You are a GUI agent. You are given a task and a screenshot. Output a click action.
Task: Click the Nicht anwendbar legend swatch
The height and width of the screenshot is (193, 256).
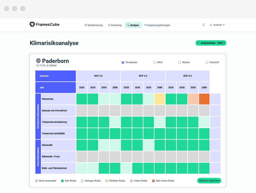point(36,181)
